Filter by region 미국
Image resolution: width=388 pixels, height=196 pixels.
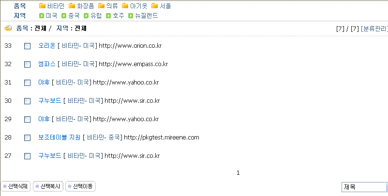(x=51, y=16)
